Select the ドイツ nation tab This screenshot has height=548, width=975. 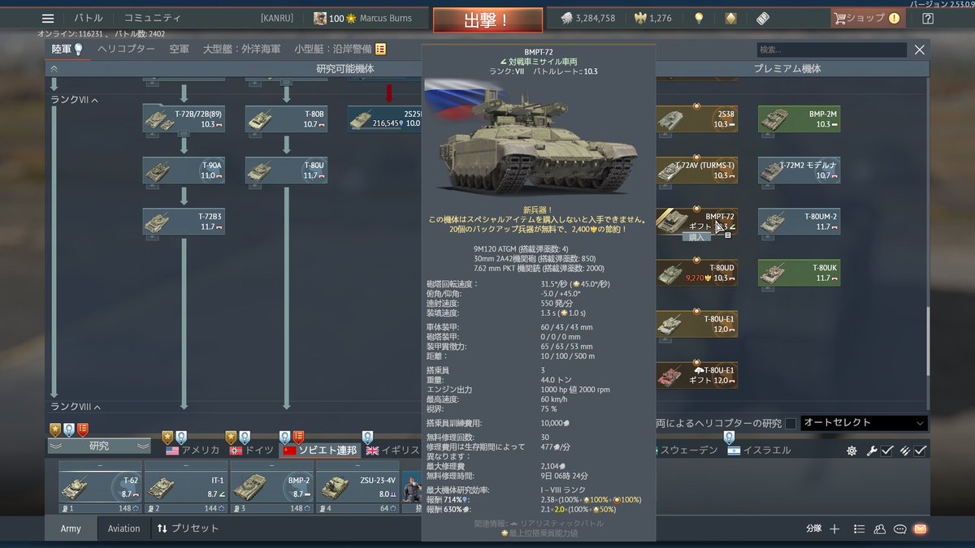251,450
